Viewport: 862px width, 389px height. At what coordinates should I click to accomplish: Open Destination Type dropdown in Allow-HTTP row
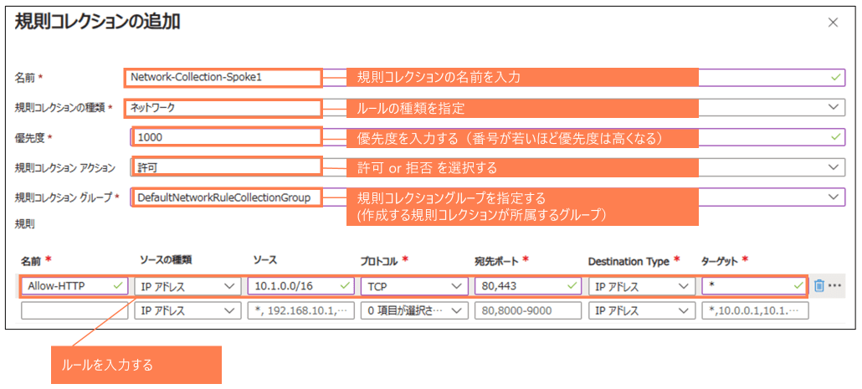(x=642, y=286)
